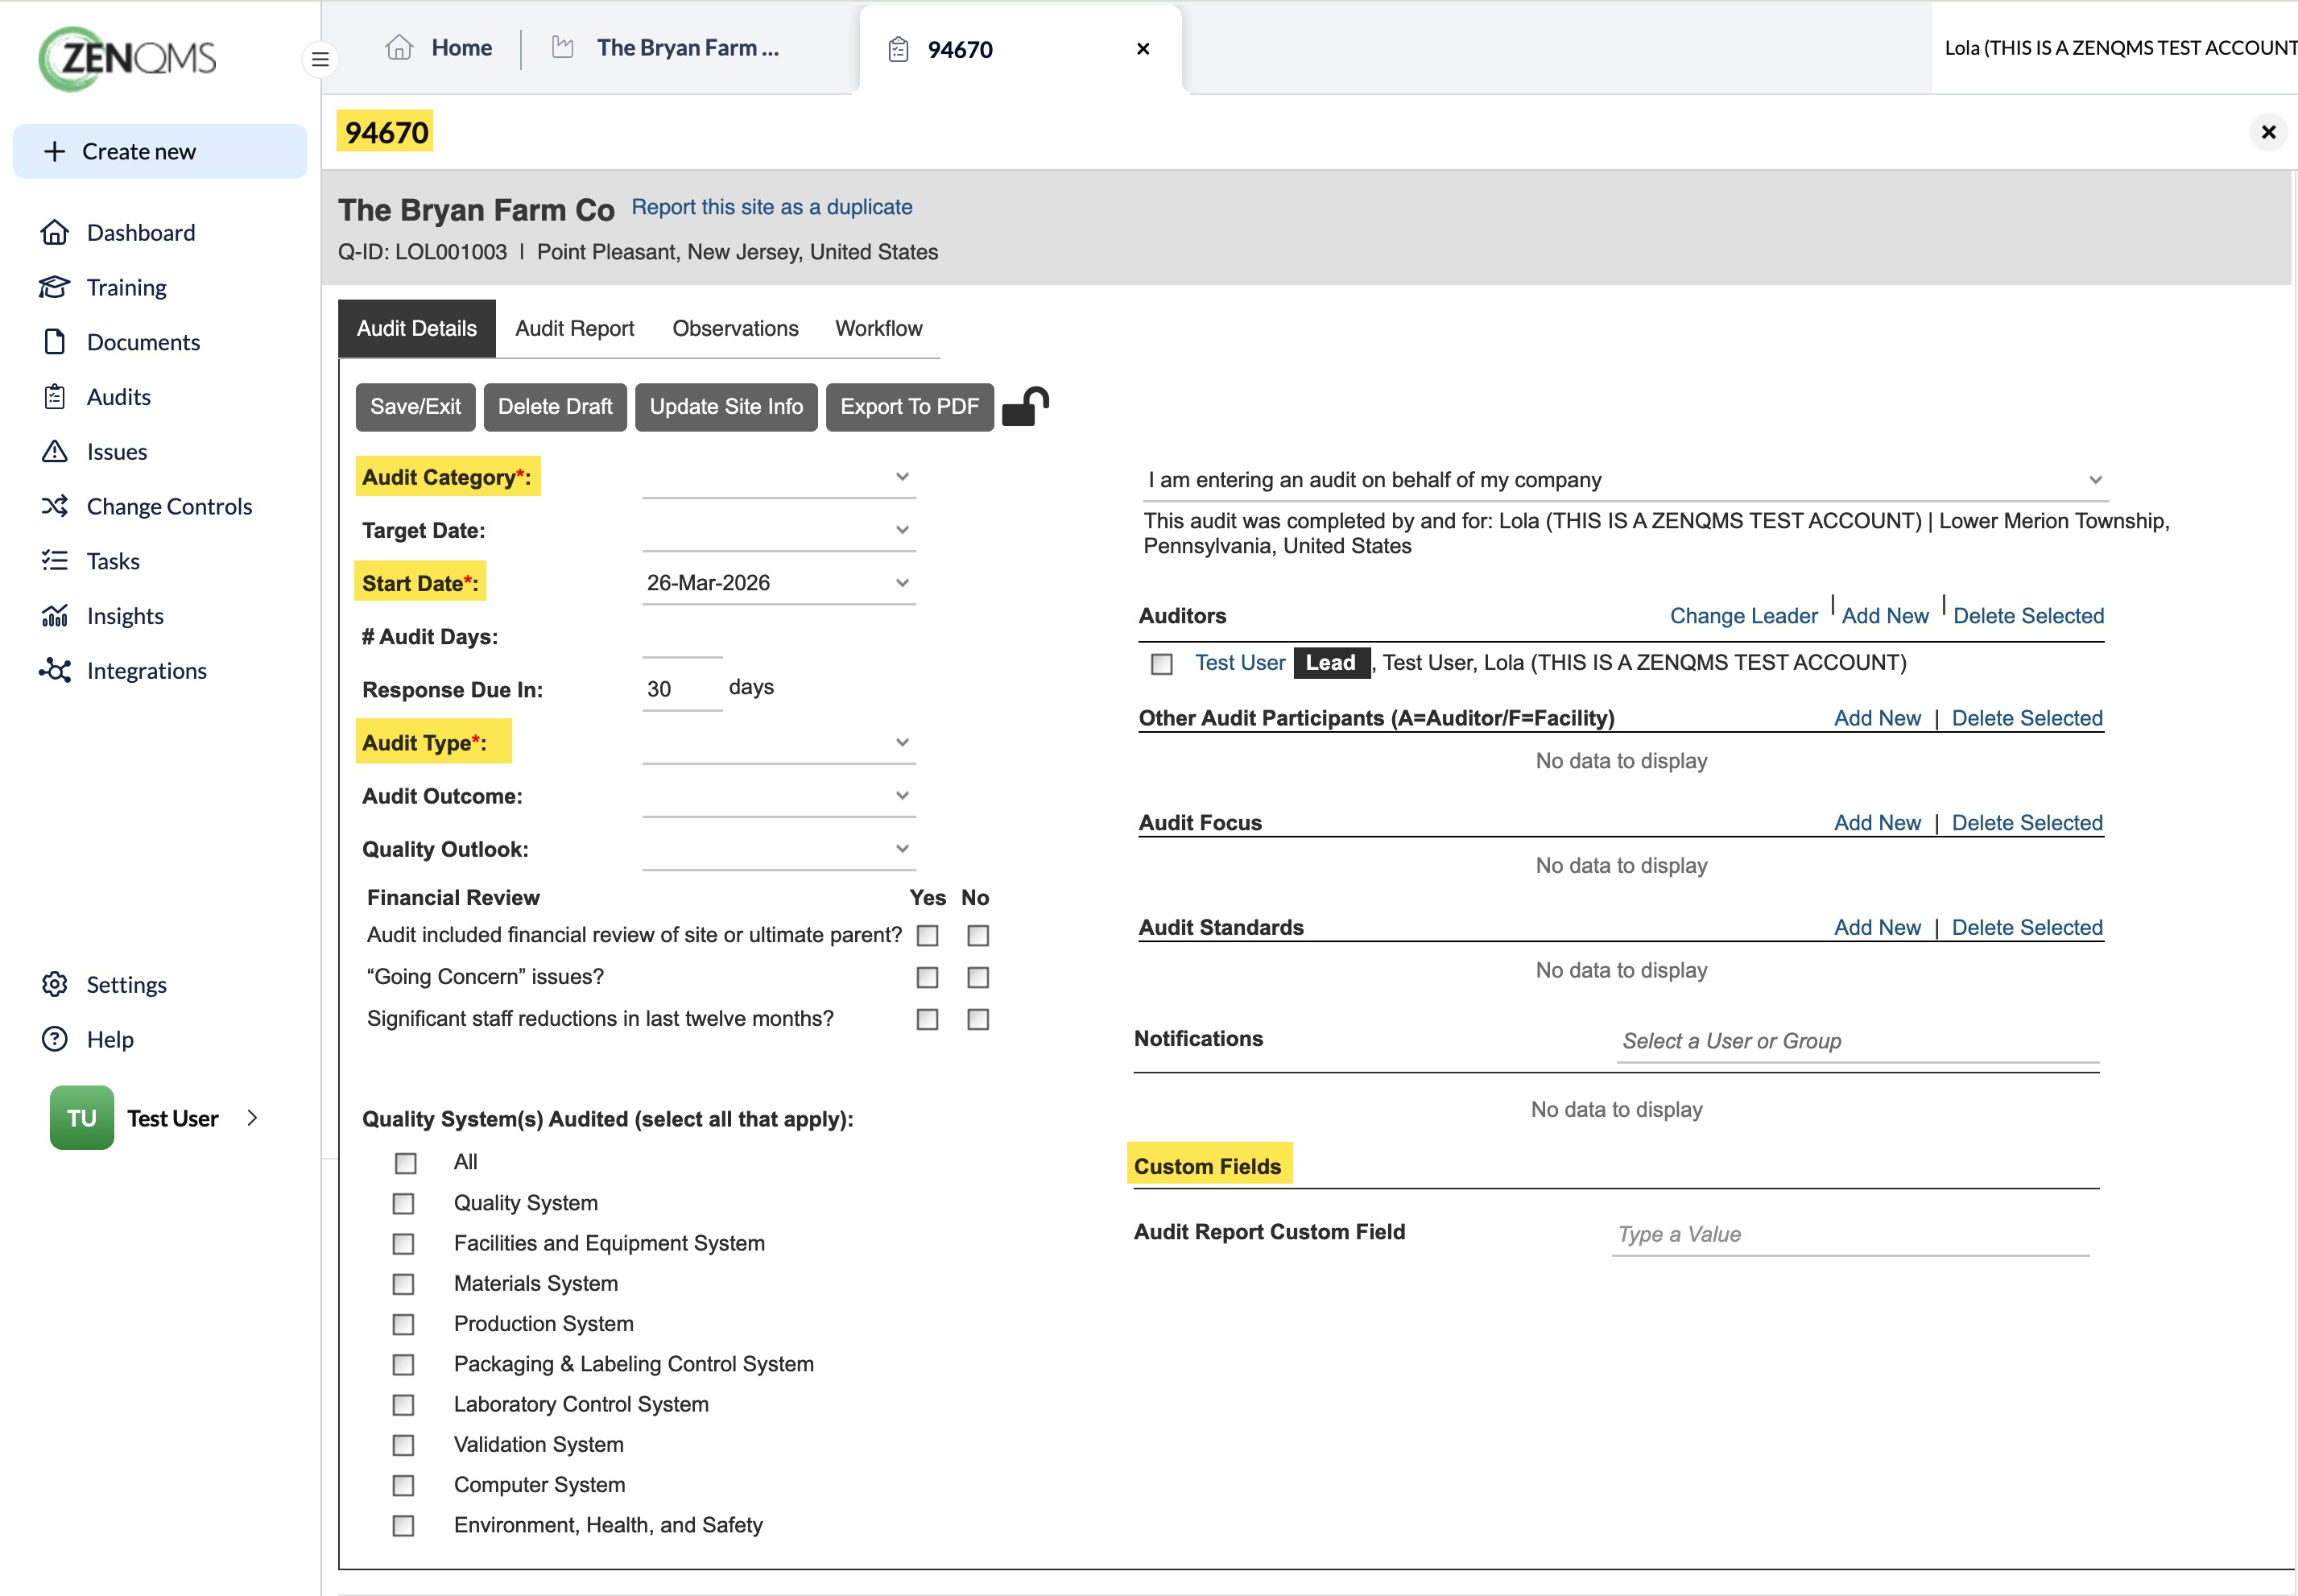Click the TU user avatar

(82, 1118)
